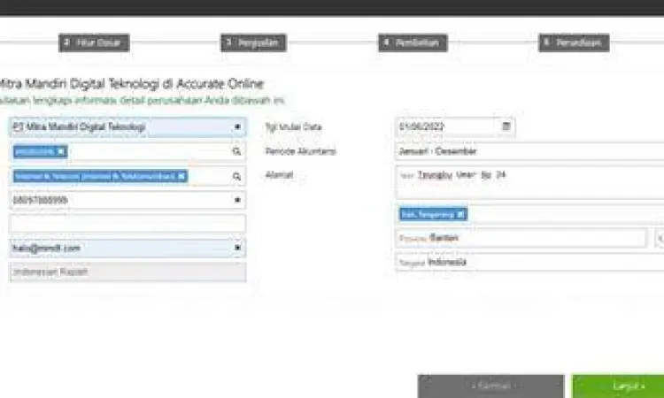Remove the short blue tag below company name
The width and height of the screenshot is (664, 398).
(x=61, y=151)
